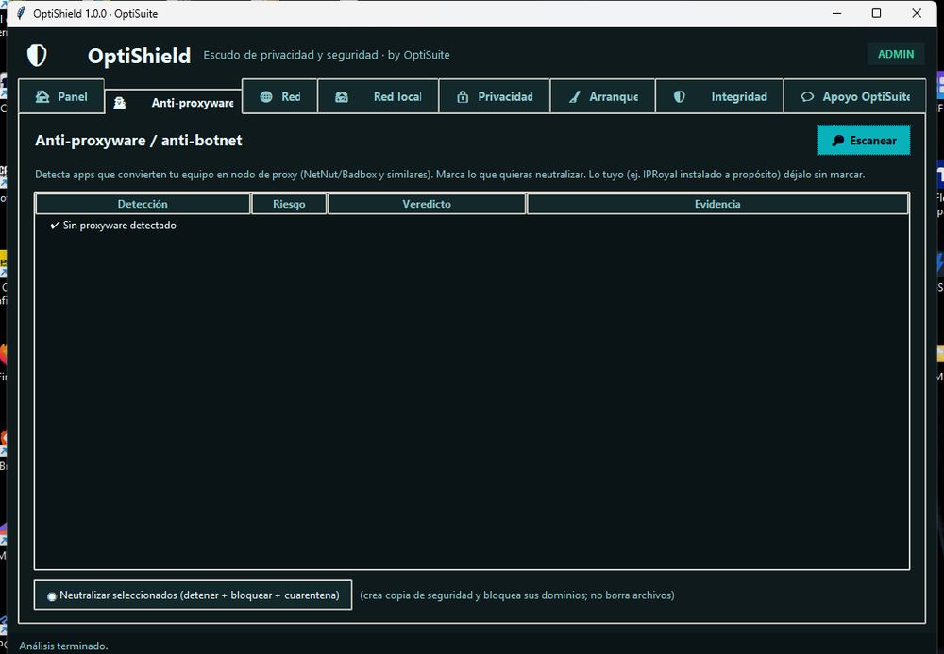Click the OptiShield title text
This screenshot has height=654, width=944.
[139, 56]
